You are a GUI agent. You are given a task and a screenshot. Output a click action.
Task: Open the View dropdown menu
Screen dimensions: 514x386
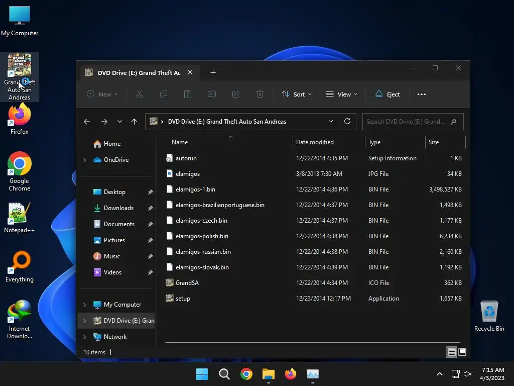point(341,94)
